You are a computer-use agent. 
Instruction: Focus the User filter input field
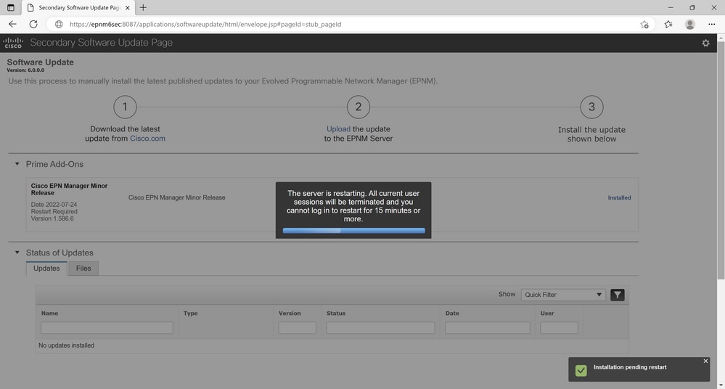[x=559, y=328]
